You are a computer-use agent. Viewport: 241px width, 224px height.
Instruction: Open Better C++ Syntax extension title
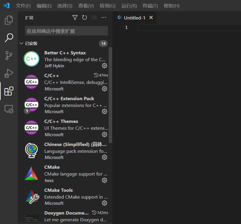click(x=65, y=53)
